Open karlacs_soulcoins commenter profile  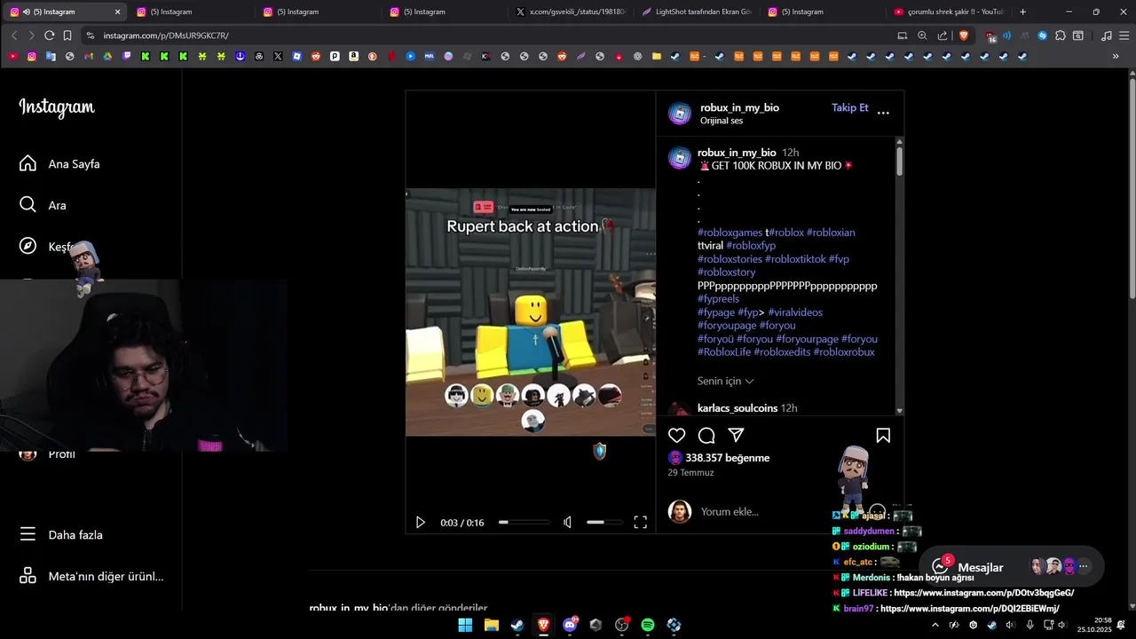pyautogui.click(x=738, y=408)
